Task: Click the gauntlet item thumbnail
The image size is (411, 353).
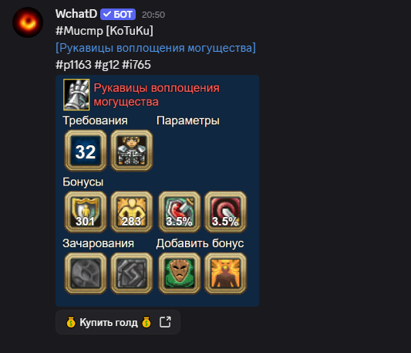Action: 76,94
